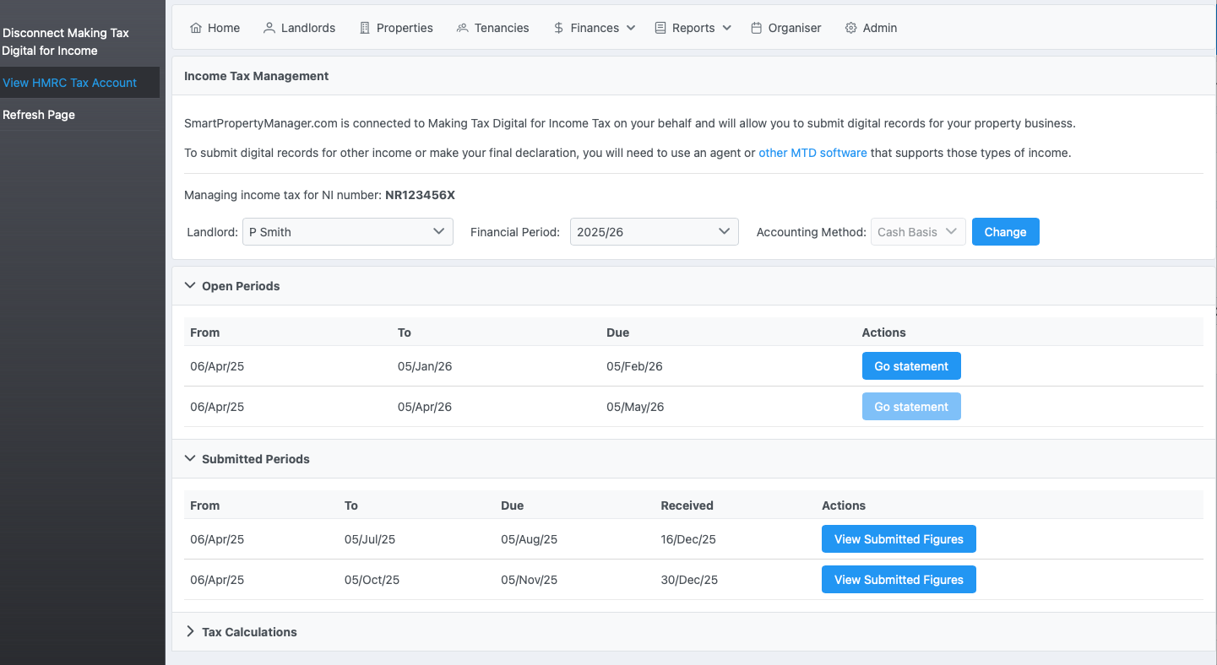Image resolution: width=1217 pixels, height=665 pixels.
Task: Open the Landlord dropdown showing P Smith
Action: pos(347,232)
